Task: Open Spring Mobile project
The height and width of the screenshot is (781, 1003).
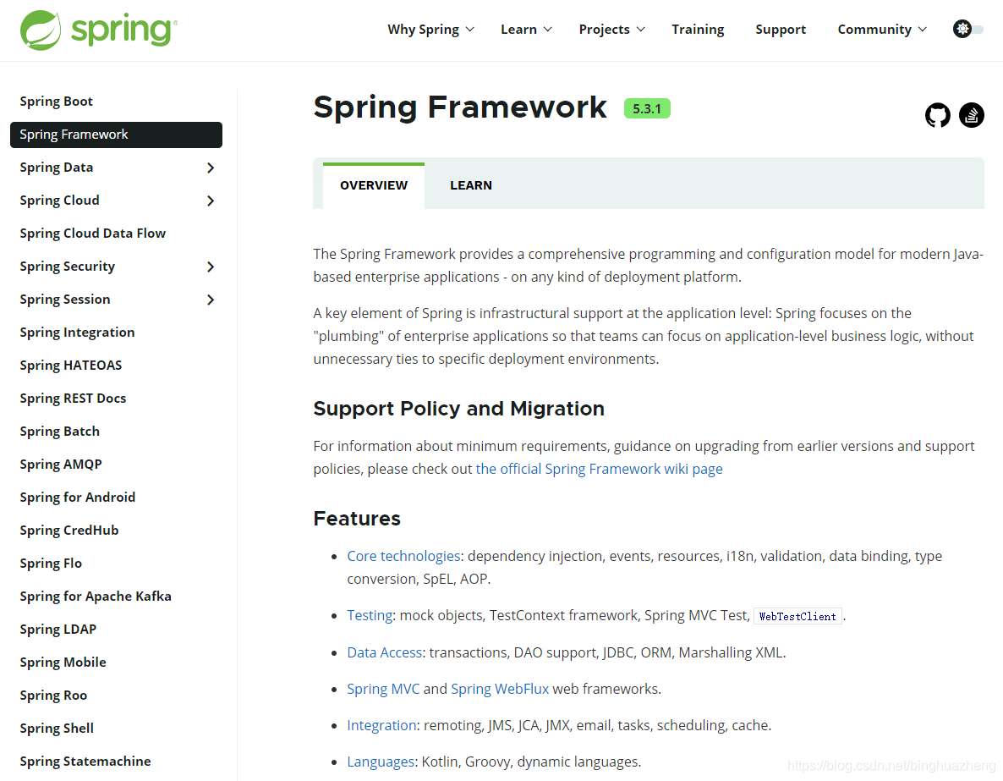Action: [63, 662]
